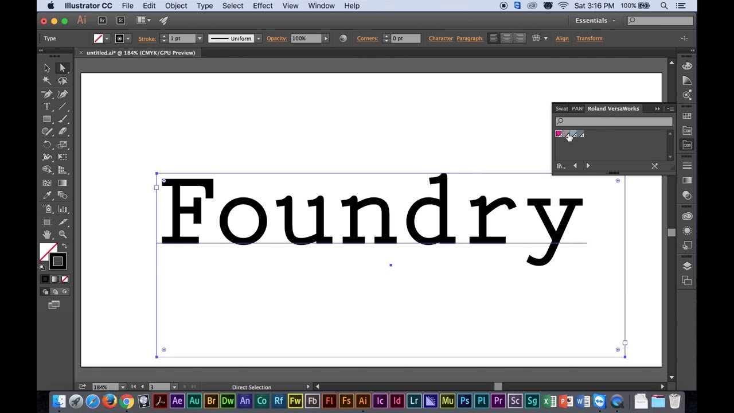The height and width of the screenshot is (413, 734).
Task: Select the Paintbrush tool
Action: [x=63, y=119]
